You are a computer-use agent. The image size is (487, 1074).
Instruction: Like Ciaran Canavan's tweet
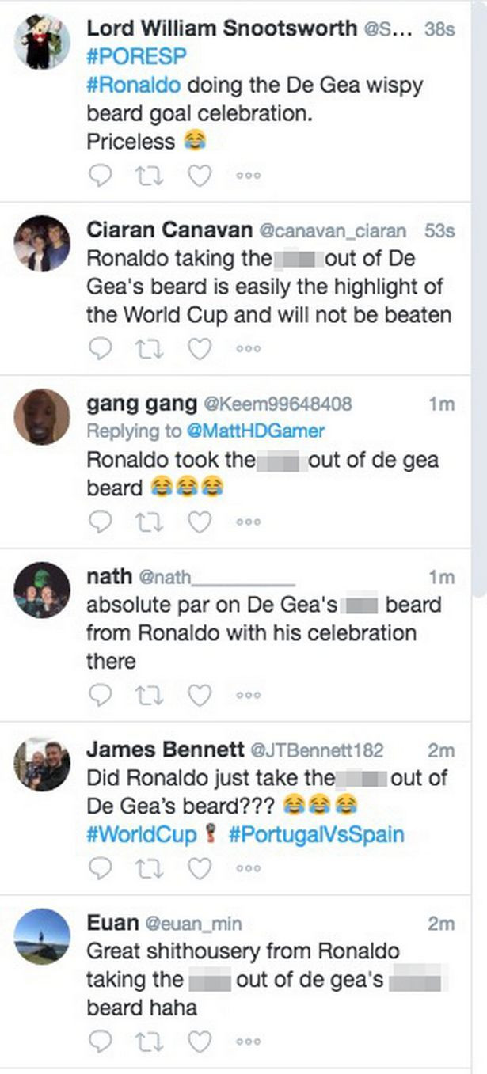(200, 348)
